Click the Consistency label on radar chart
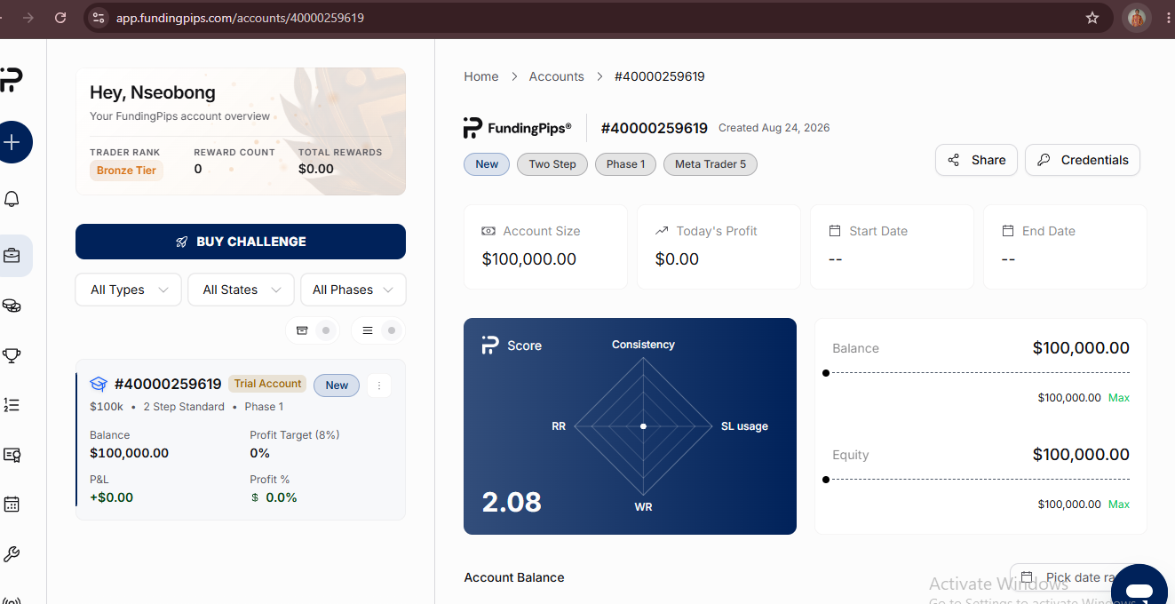The image size is (1175, 604). [x=643, y=345]
